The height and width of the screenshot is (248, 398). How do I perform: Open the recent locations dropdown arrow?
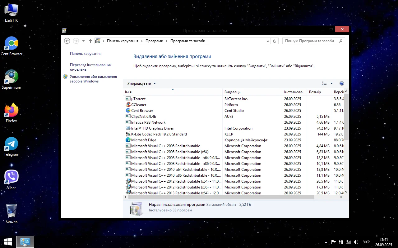click(x=83, y=41)
